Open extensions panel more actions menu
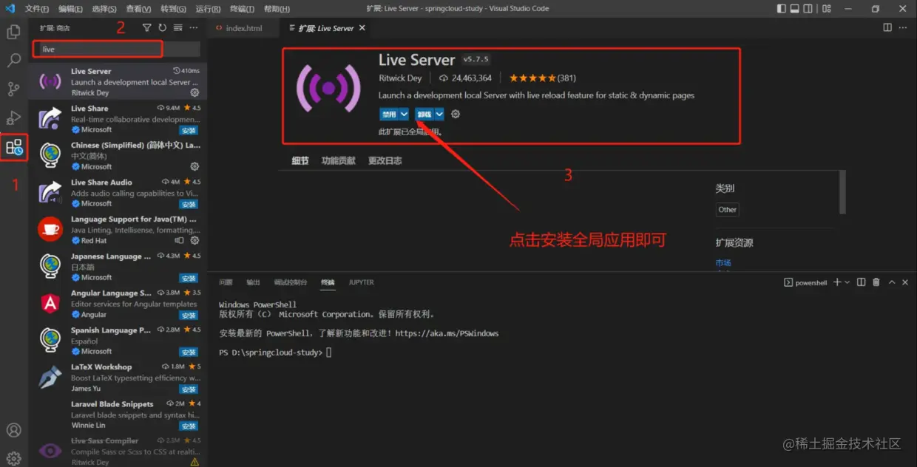 (x=194, y=27)
